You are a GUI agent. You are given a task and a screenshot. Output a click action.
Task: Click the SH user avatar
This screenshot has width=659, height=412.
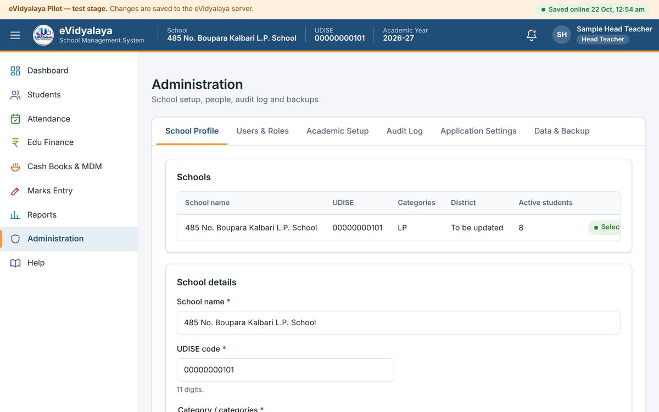tap(562, 35)
